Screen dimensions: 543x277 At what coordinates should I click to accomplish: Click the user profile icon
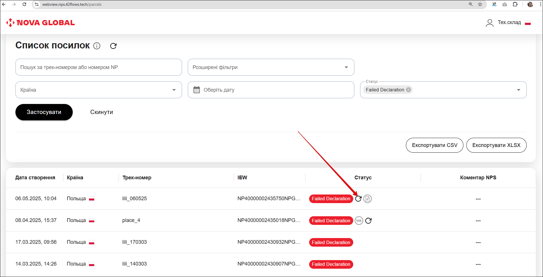(489, 23)
